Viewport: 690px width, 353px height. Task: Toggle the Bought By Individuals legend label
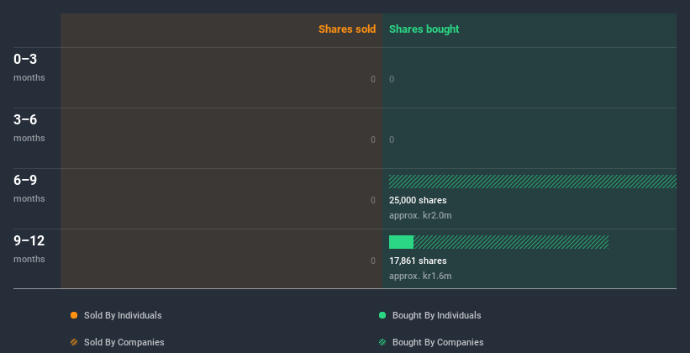436,315
